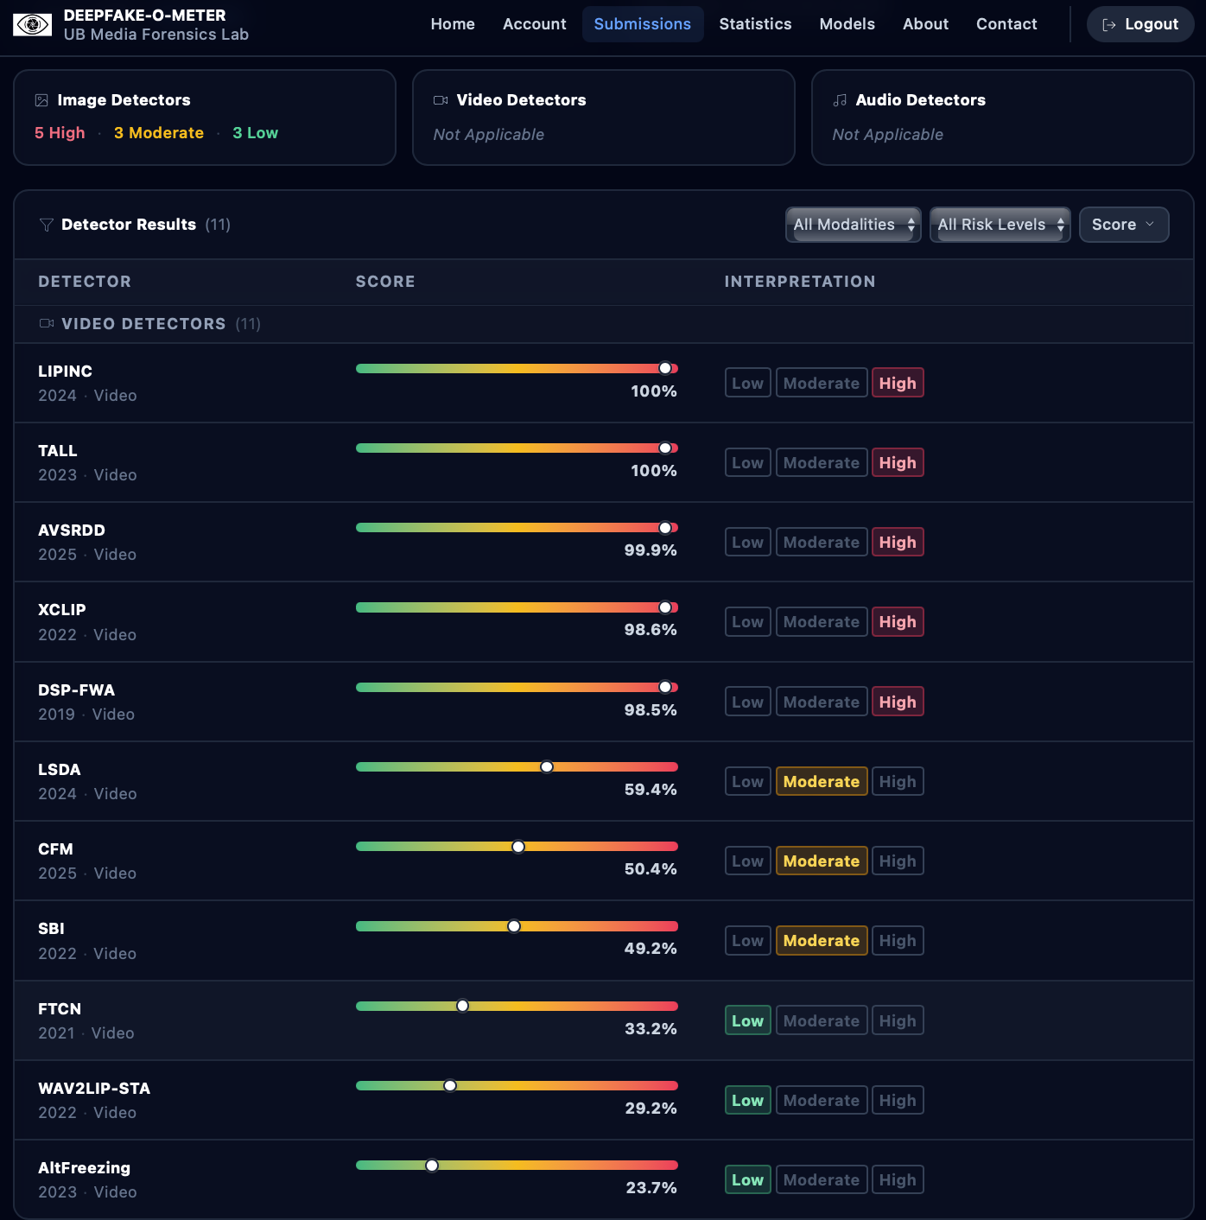
Task: Click the Audio Detectors music note icon
Action: coord(840,100)
